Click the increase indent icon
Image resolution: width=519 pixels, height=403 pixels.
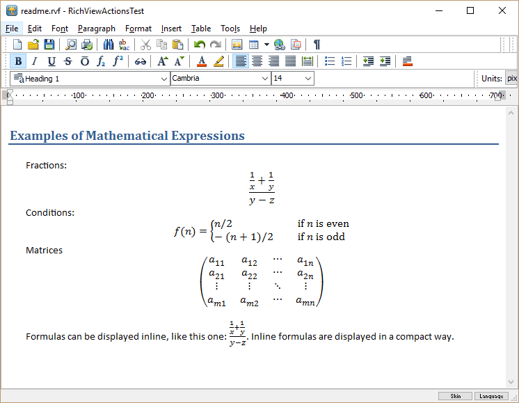click(385, 61)
